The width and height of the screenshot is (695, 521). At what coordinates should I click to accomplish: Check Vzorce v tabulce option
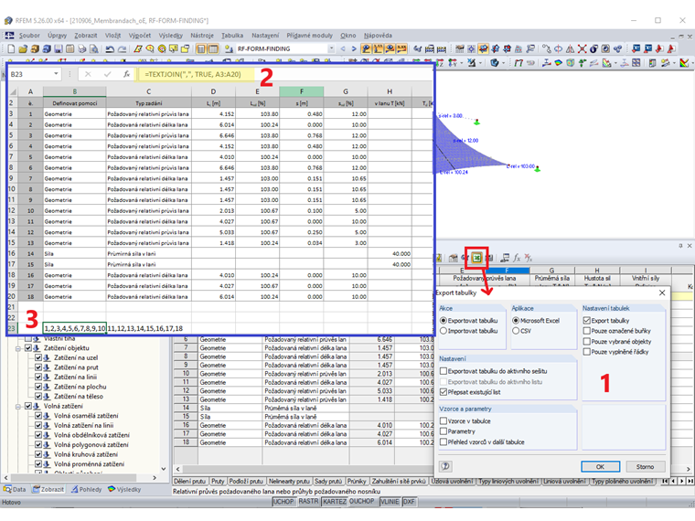[x=444, y=420]
